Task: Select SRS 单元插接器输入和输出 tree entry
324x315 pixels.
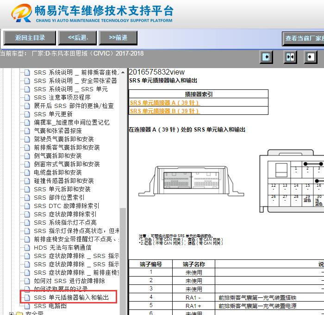Action: click(x=71, y=297)
